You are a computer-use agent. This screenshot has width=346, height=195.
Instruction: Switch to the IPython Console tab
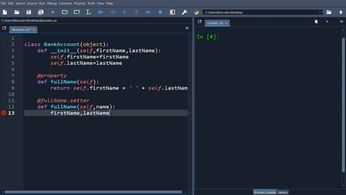[x=264, y=192]
